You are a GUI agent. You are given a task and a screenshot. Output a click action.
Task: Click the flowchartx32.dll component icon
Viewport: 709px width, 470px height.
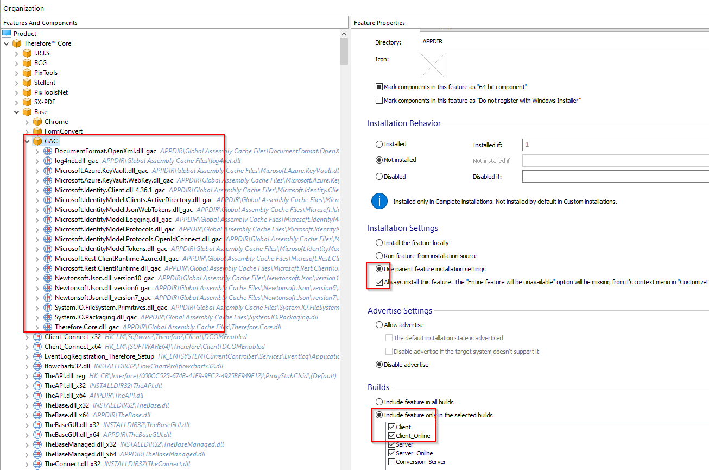coord(37,366)
